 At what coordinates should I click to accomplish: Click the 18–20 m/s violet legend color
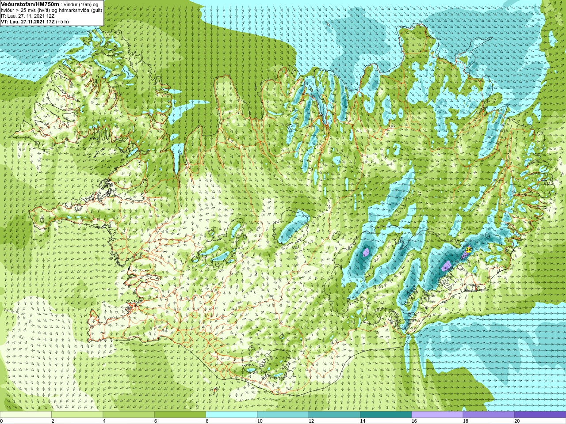pos(489,415)
